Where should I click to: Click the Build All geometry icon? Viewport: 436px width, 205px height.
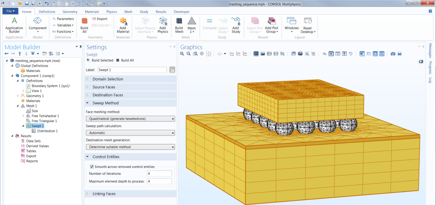(x=84, y=21)
